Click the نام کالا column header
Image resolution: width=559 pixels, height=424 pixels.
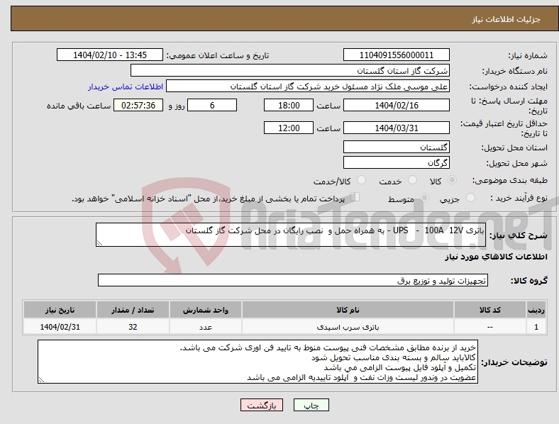[348, 310]
